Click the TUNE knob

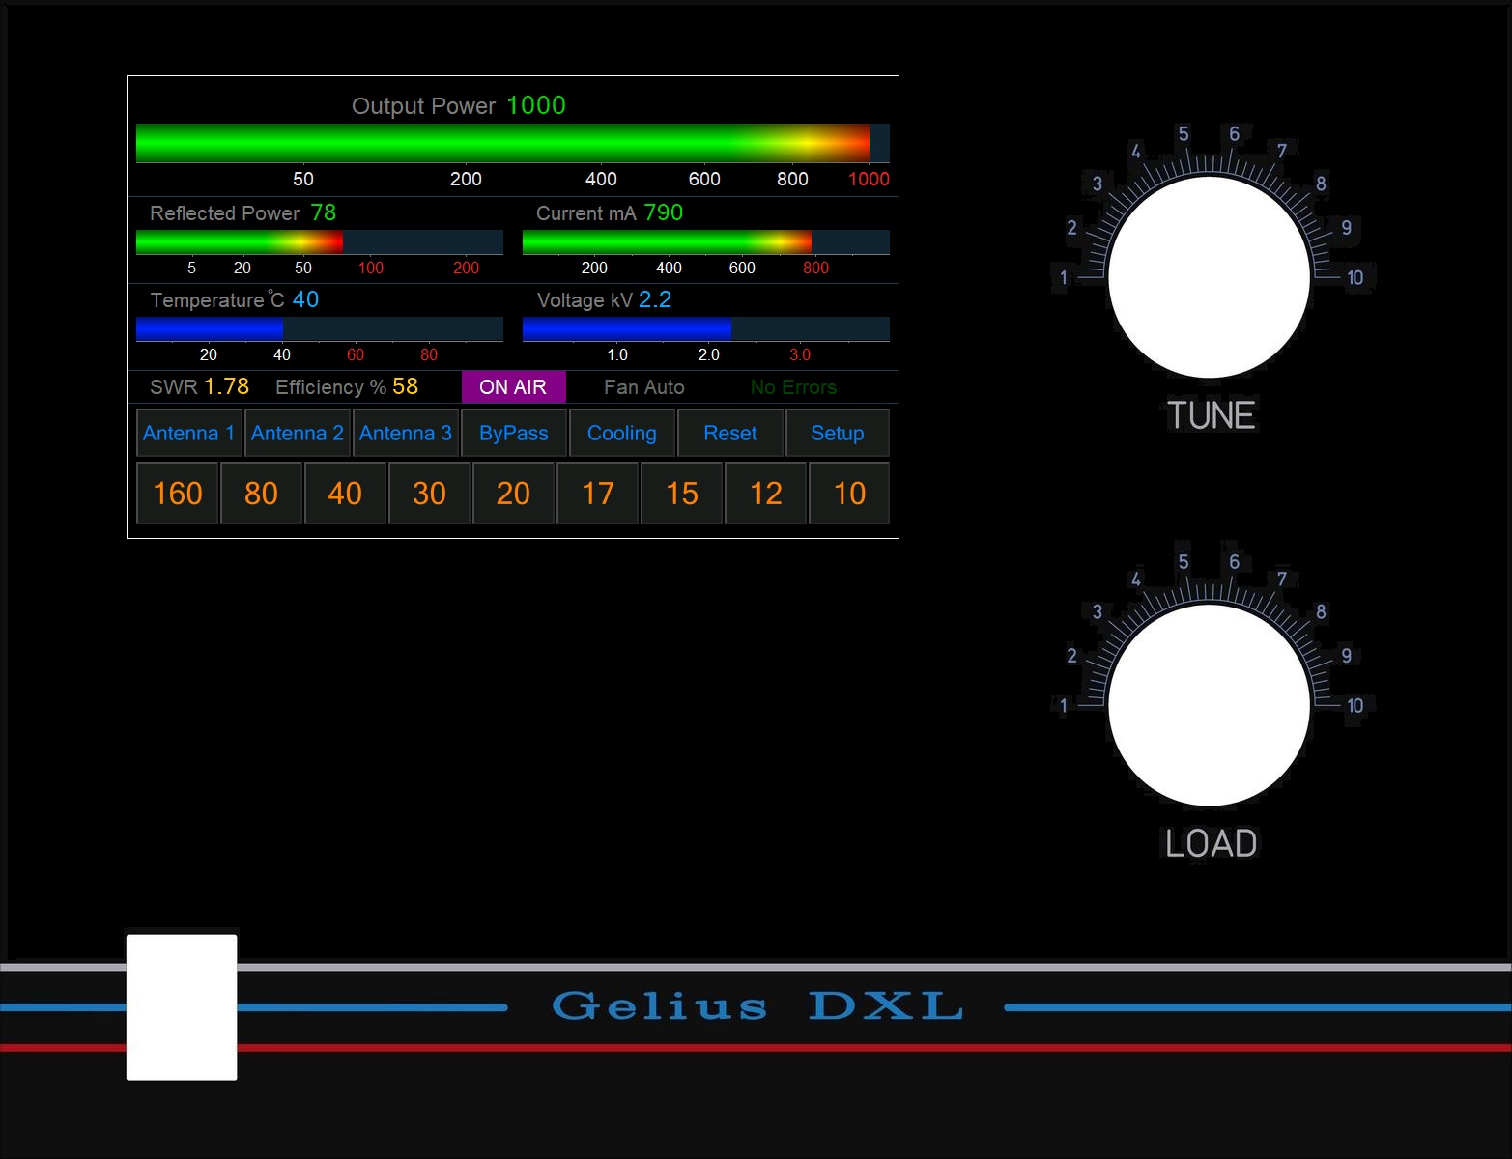pyautogui.click(x=1209, y=277)
